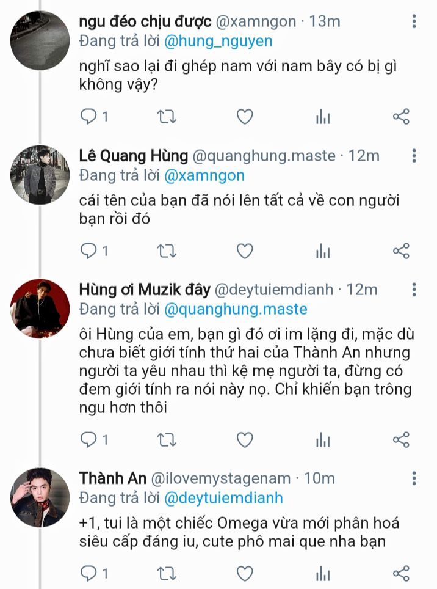Viewport: 437px width, 589px height.
Task: Open the @quanghung.maste mention link
Action: click(236, 309)
